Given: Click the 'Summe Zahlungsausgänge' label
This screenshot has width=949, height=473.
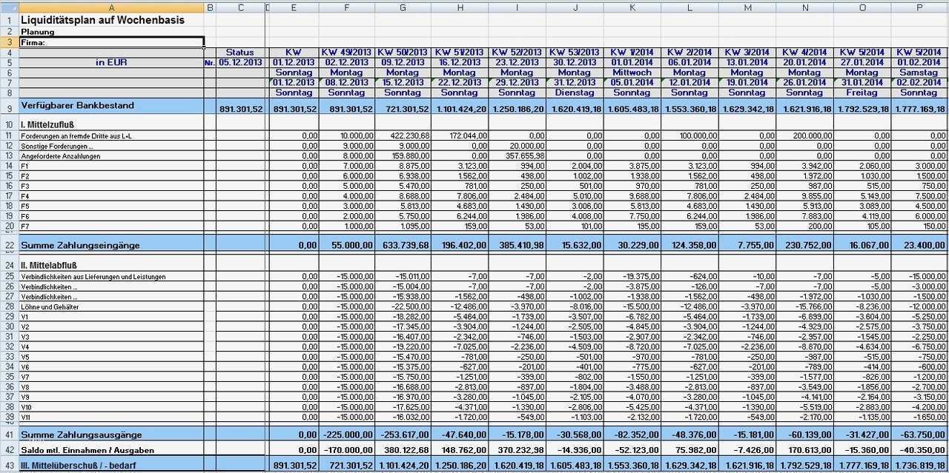Looking at the screenshot, I should (x=81, y=435).
